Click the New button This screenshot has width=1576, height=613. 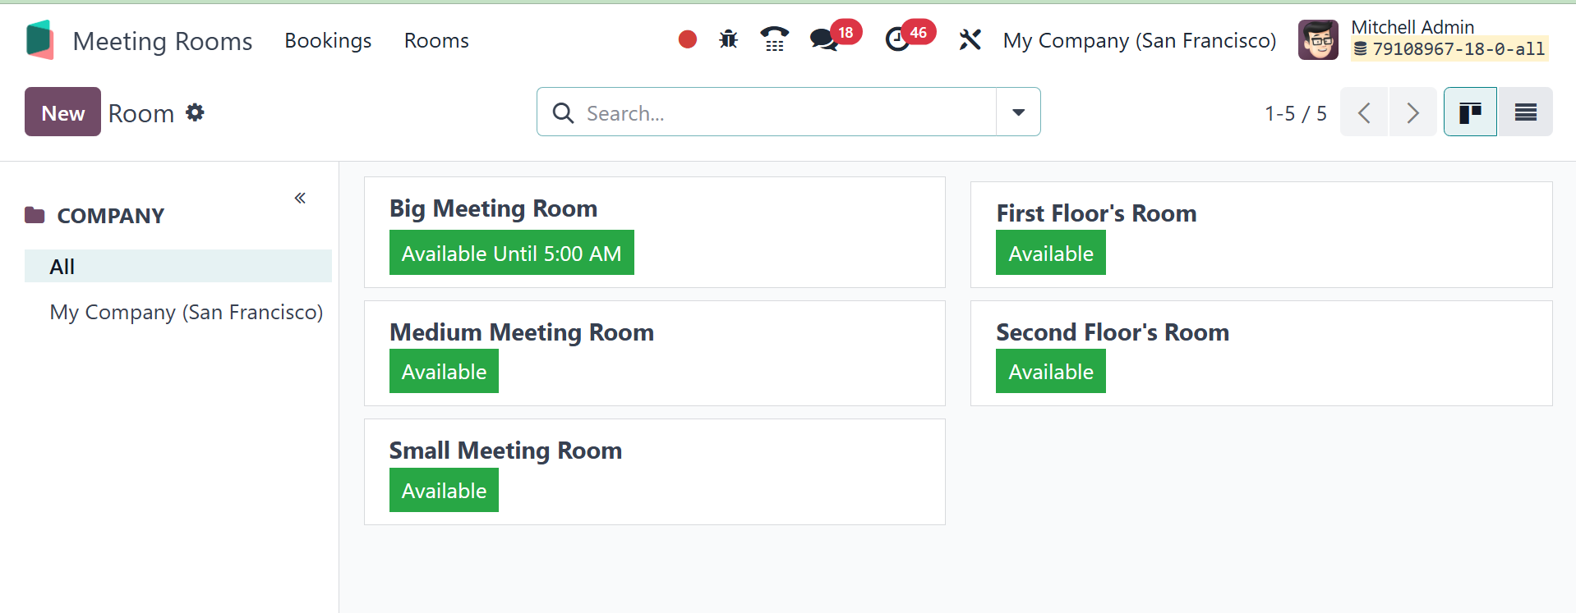click(x=62, y=112)
